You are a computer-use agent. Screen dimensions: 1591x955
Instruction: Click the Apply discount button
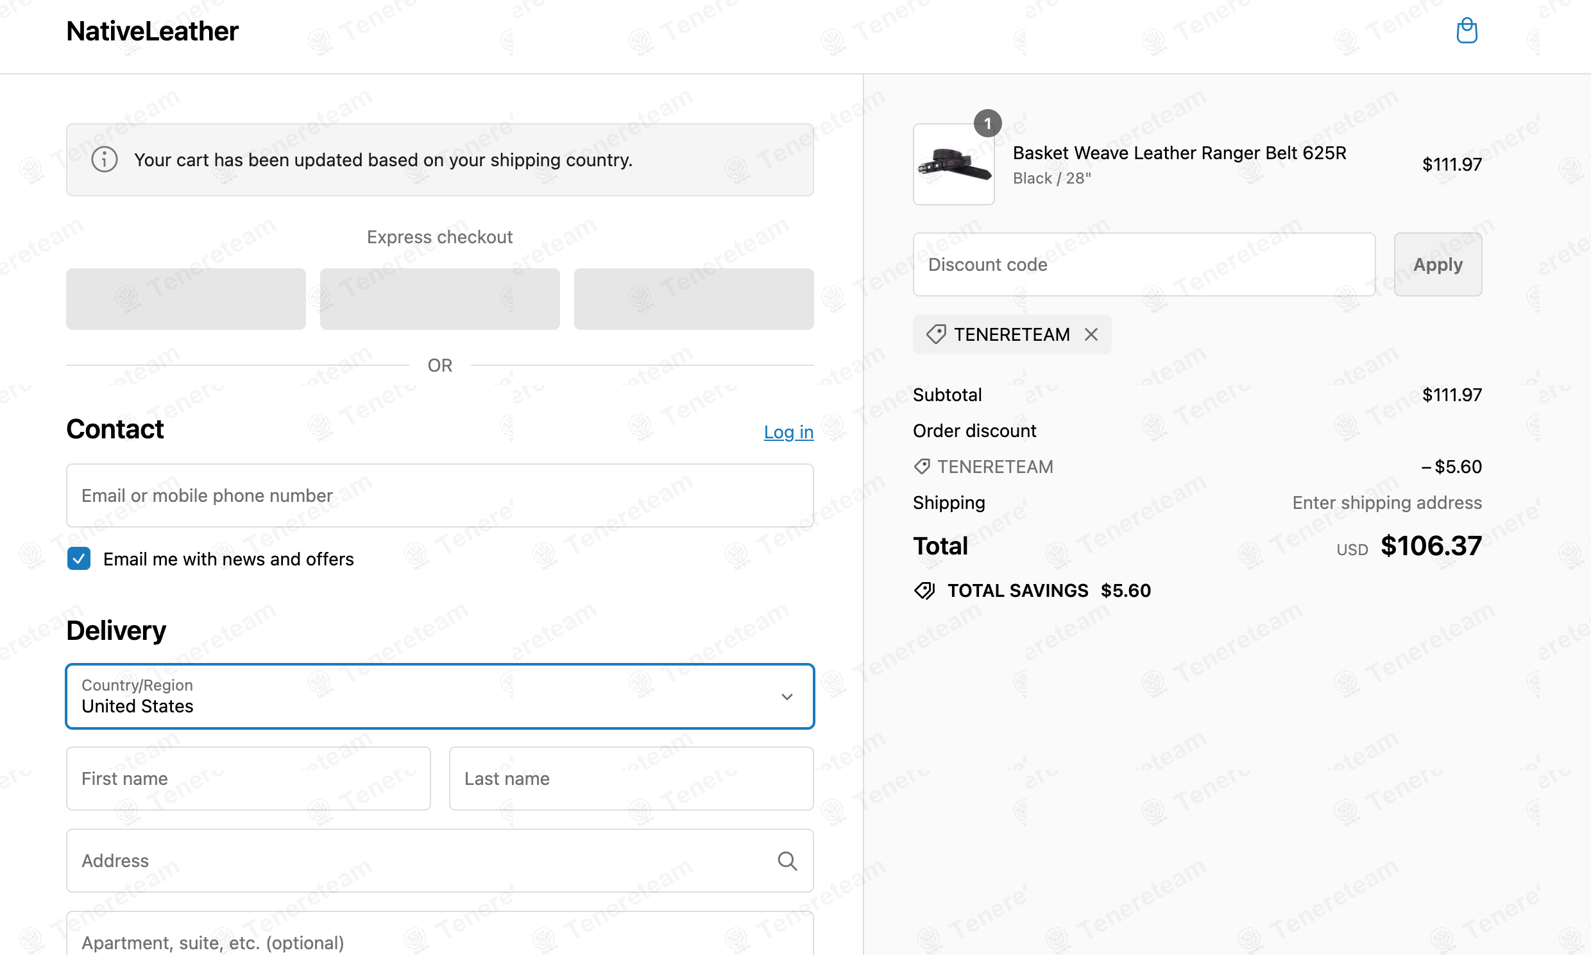coord(1437,264)
